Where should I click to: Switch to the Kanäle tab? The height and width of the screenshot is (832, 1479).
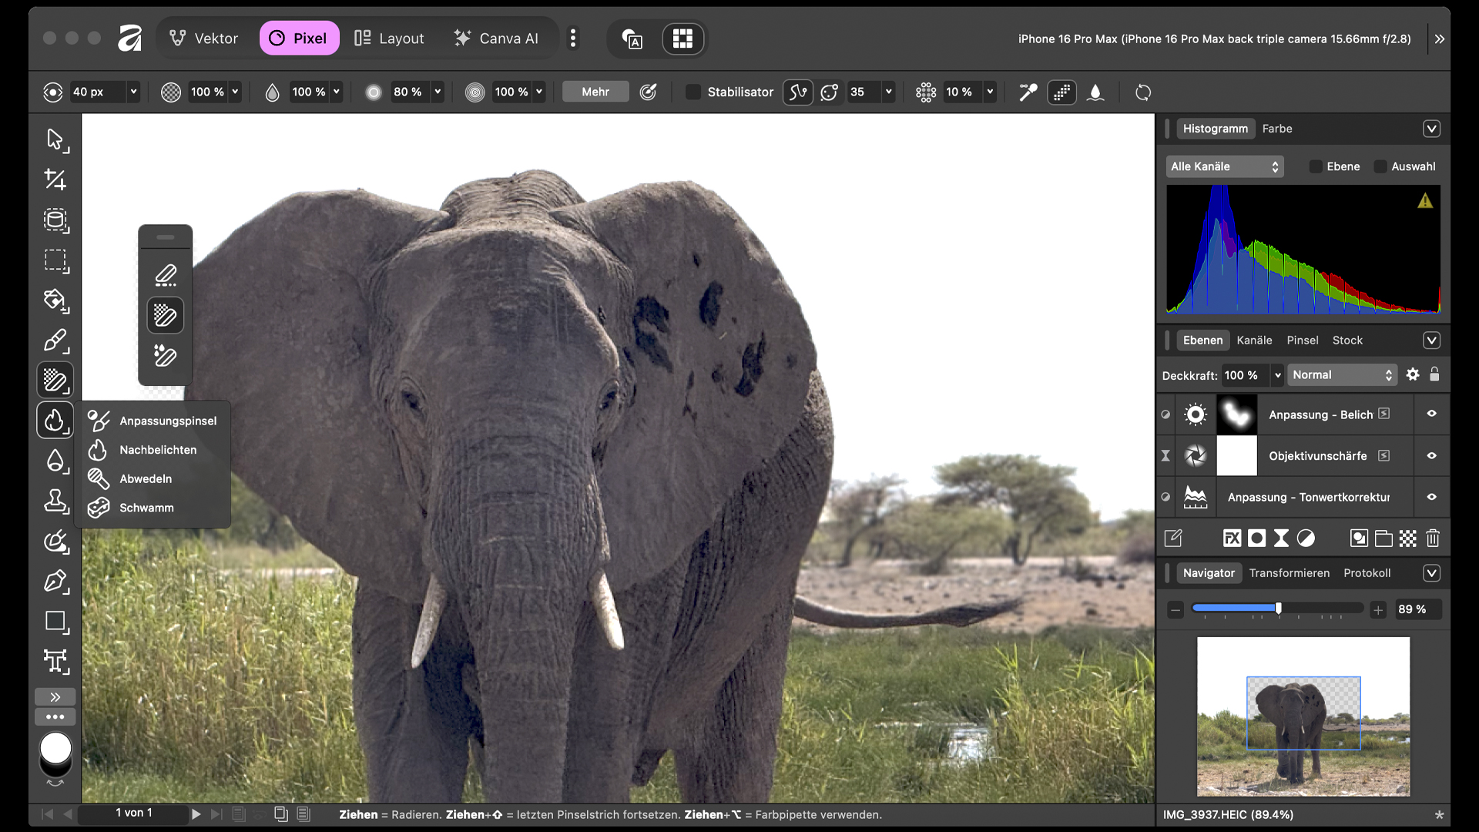1254,341
